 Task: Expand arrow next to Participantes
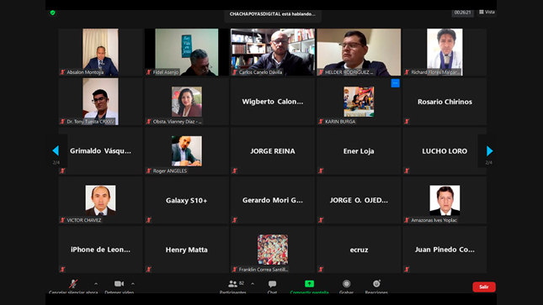click(253, 283)
